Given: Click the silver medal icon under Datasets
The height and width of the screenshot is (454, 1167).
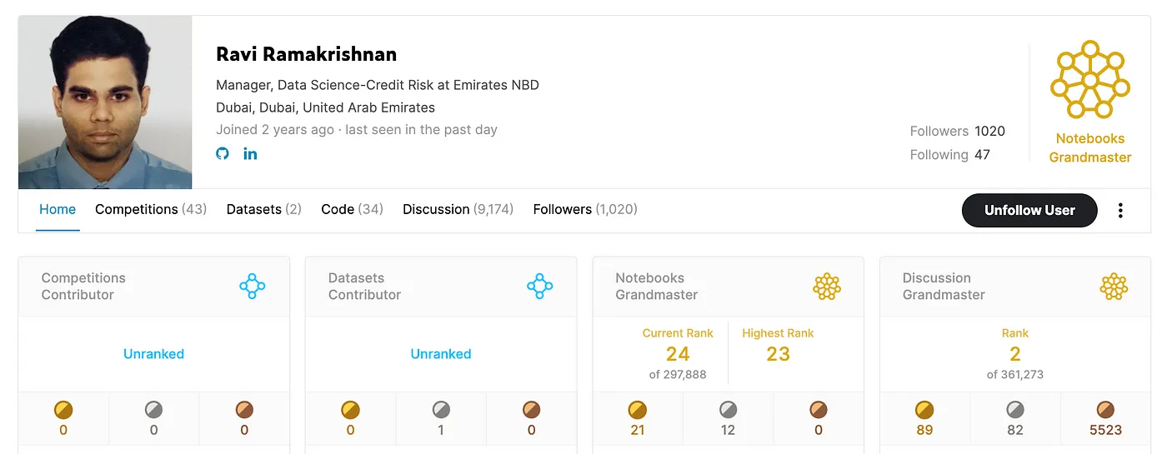Looking at the screenshot, I should click(x=441, y=410).
